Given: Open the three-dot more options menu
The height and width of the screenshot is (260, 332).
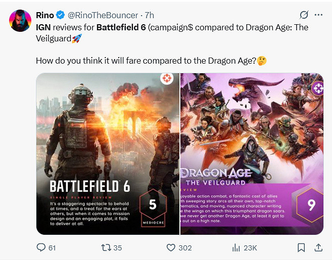Looking at the screenshot, I should pyautogui.click(x=318, y=15).
